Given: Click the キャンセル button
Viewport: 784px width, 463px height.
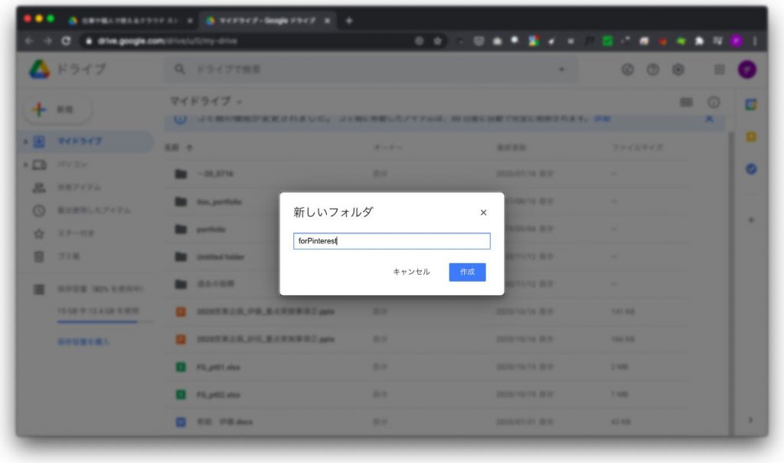Looking at the screenshot, I should 411,272.
